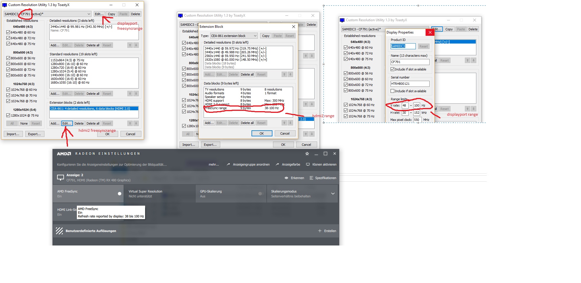Move detailed resolution up in Extension Block dialog

point(284,74)
